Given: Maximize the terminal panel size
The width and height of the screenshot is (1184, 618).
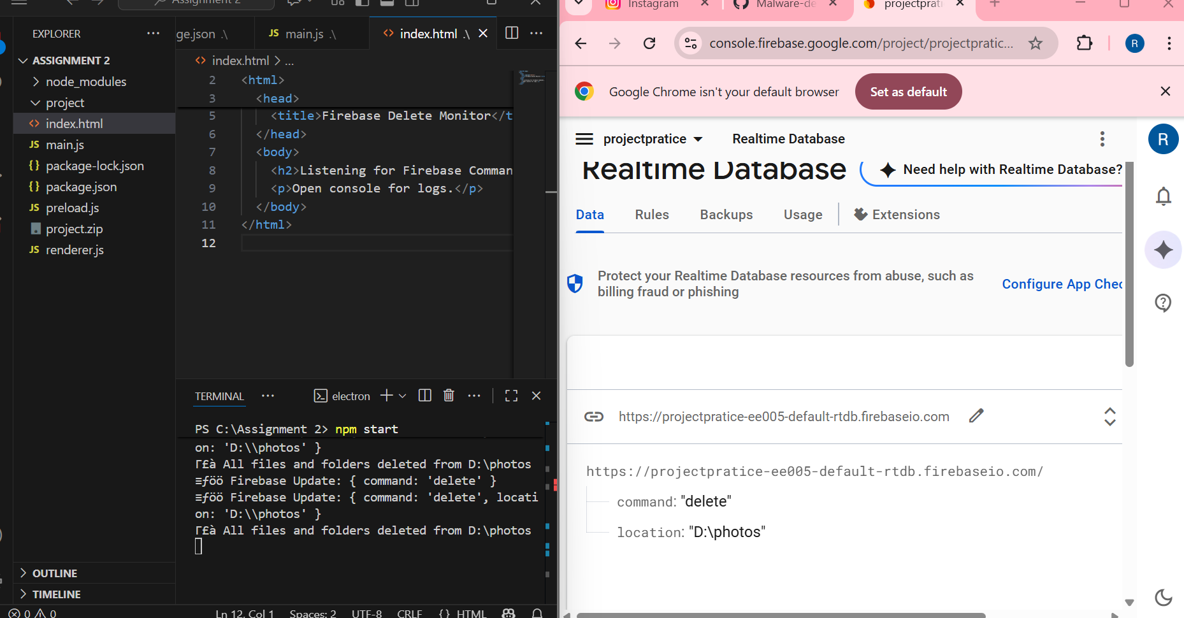Looking at the screenshot, I should point(511,396).
